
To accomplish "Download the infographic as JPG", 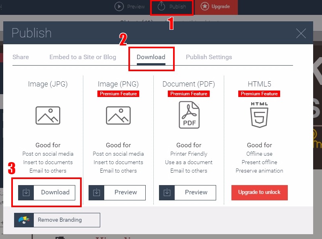I will point(47,193).
